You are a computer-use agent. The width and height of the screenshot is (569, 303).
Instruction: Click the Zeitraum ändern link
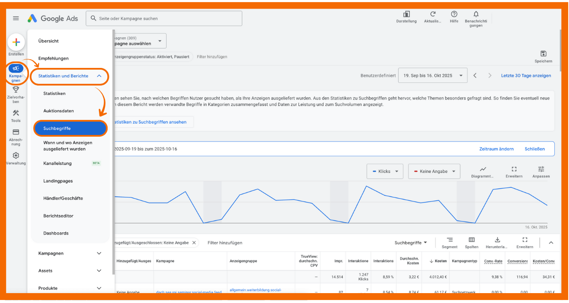point(496,149)
